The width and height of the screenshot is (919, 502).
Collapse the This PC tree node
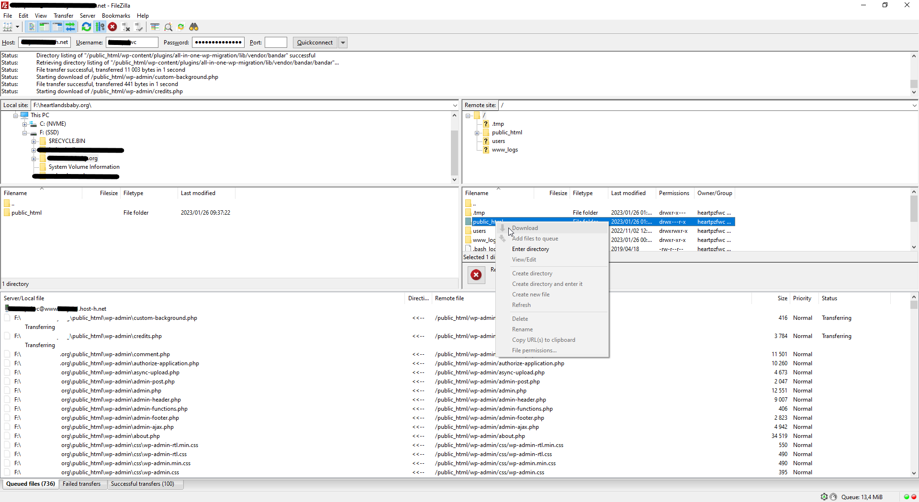tap(15, 115)
